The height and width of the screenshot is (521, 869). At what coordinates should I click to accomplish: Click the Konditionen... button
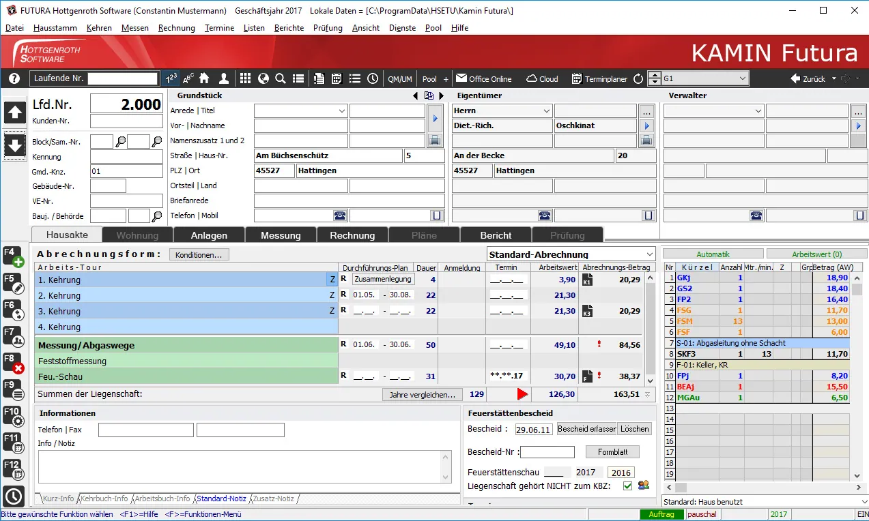coord(199,255)
